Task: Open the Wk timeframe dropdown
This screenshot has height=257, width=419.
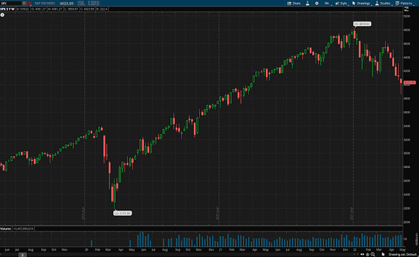Action: [327, 3]
